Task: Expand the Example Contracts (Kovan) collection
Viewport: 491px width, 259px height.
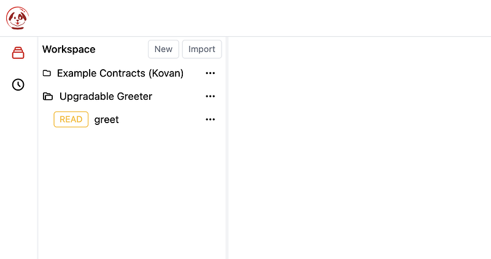Action: point(120,73)
